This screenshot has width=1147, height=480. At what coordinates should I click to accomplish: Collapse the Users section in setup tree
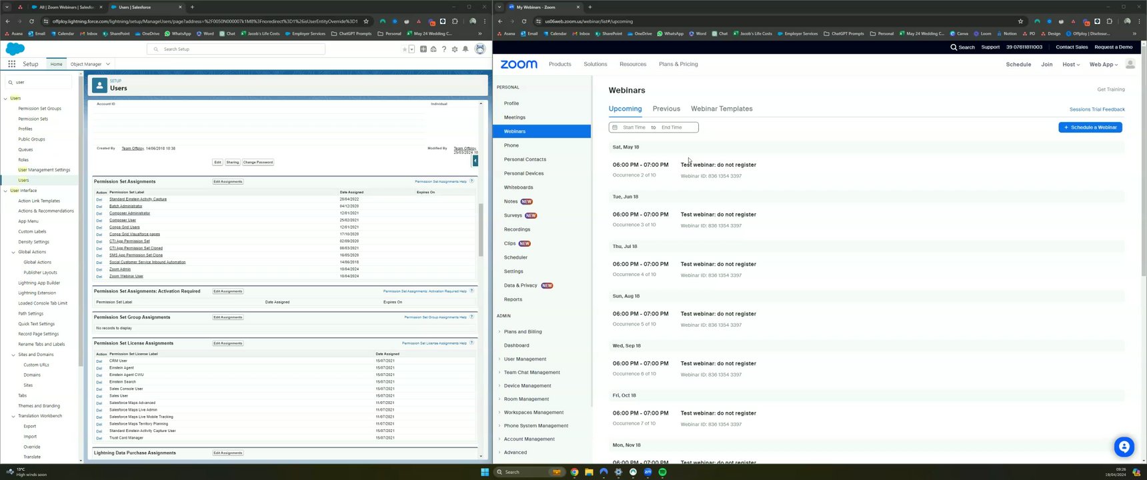pyautogui.click(x=6, y=99)
